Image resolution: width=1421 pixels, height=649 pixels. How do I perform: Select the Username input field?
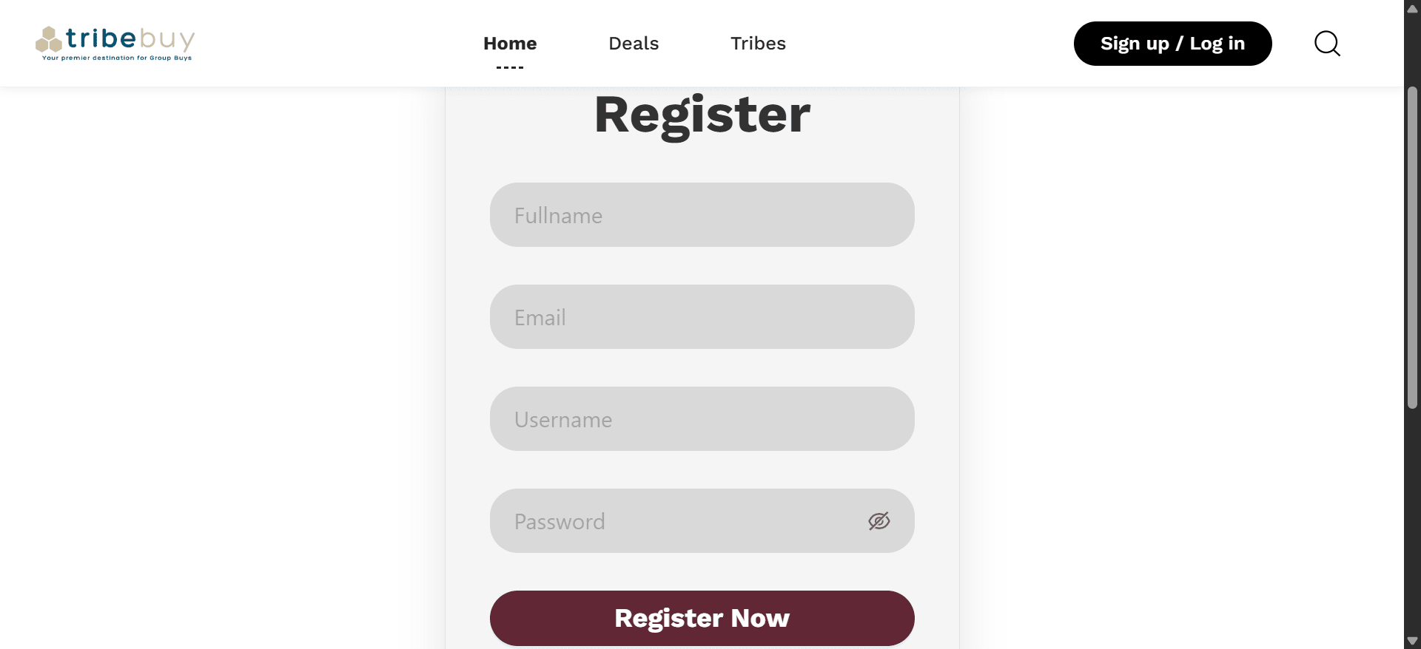[702, 419]
